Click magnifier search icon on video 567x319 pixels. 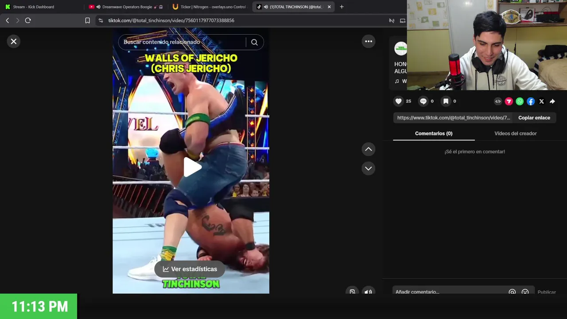[254, 42]
